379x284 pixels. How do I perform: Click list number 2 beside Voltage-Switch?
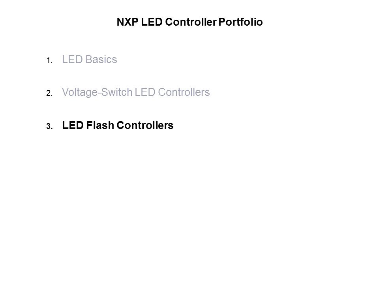point(49,94)
